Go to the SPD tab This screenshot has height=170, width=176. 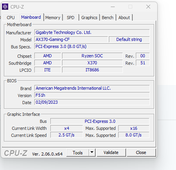point(71,18)
